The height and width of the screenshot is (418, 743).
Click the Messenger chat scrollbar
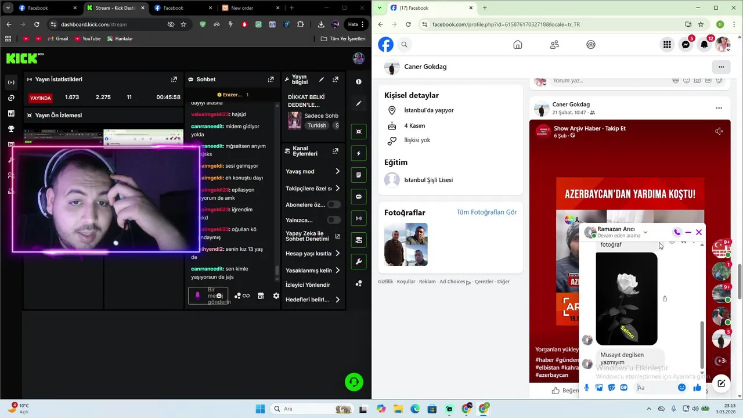coord(702,344)
